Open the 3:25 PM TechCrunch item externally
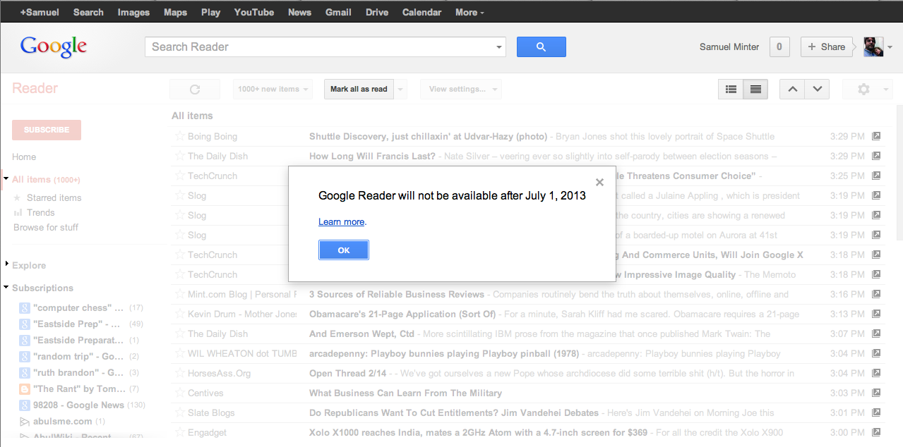 pyautogui.click(x=876, y=176)
